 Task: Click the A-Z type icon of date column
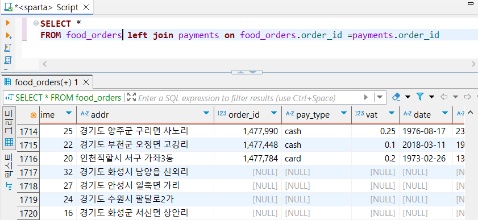coord(408,113)
